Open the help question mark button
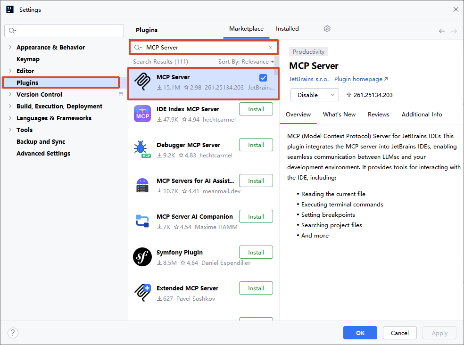This screenshot has height=345, width=464. [x=13, y=333]
